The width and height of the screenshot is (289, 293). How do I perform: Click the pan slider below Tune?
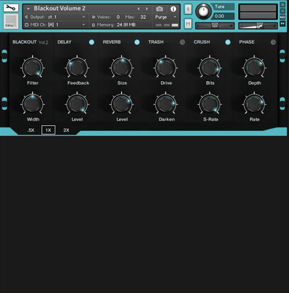[215, 25]
